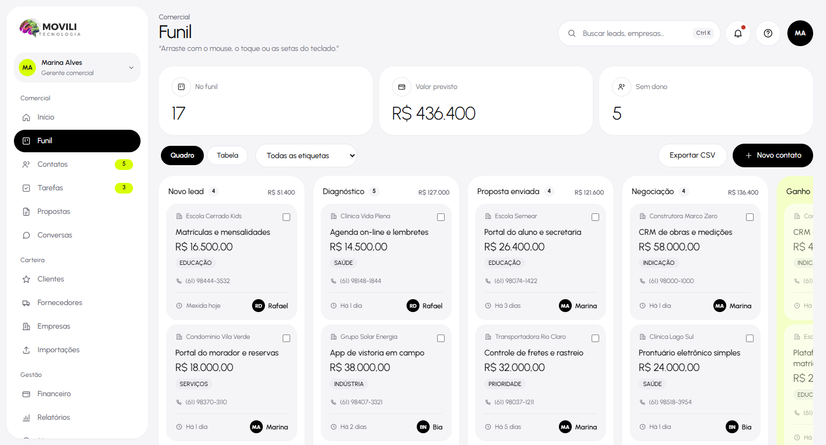
Task: Click the card icon beside Financeiro
Action: pyautogui.click(x=26, y=394)
